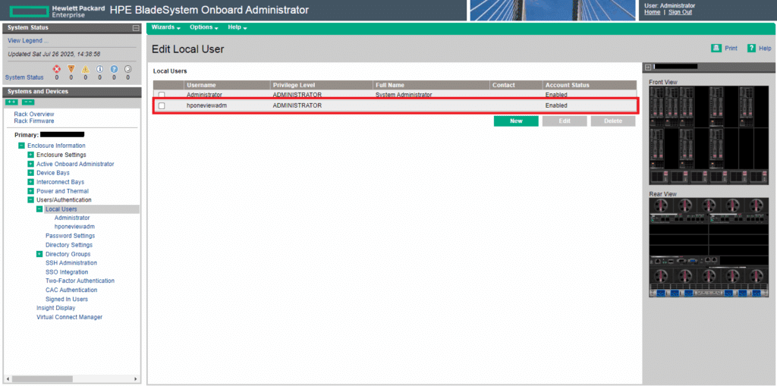
Task: Click the Home link
Action: coord(652,12)
